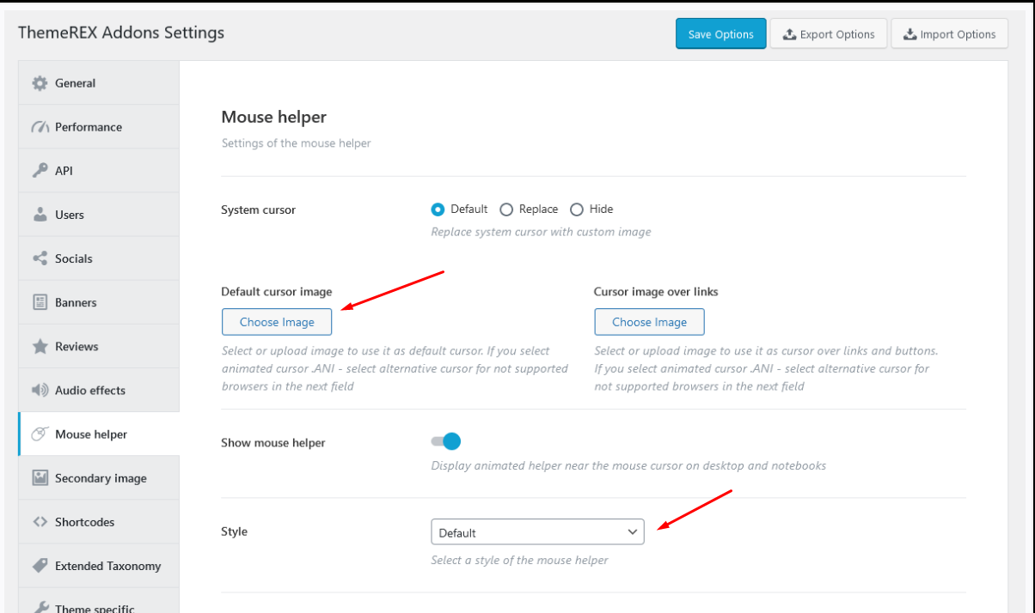Viewport: 1035px width, 613px height.
Task: Click the upload icon on Export Options
Action: tap(789, 34)
